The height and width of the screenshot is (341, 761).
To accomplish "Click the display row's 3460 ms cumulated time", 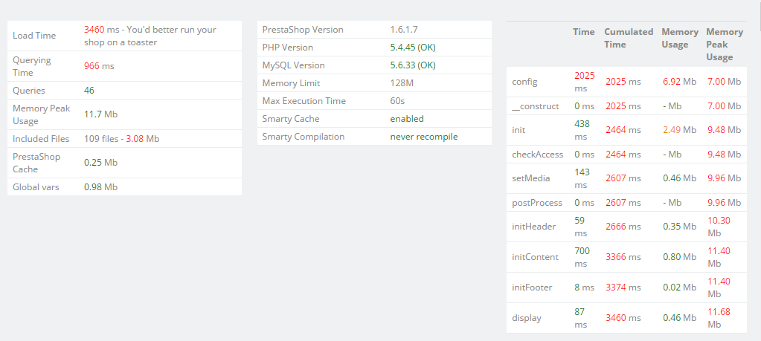I will 621,318.
